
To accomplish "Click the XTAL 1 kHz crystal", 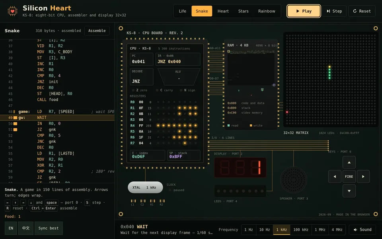I will (x=145, y=187).
